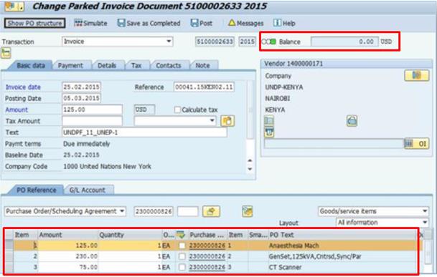Click the basic data scroll up arrow
Image resolution: width=437 pixels, height=277 pixels.
click(250, 160)
